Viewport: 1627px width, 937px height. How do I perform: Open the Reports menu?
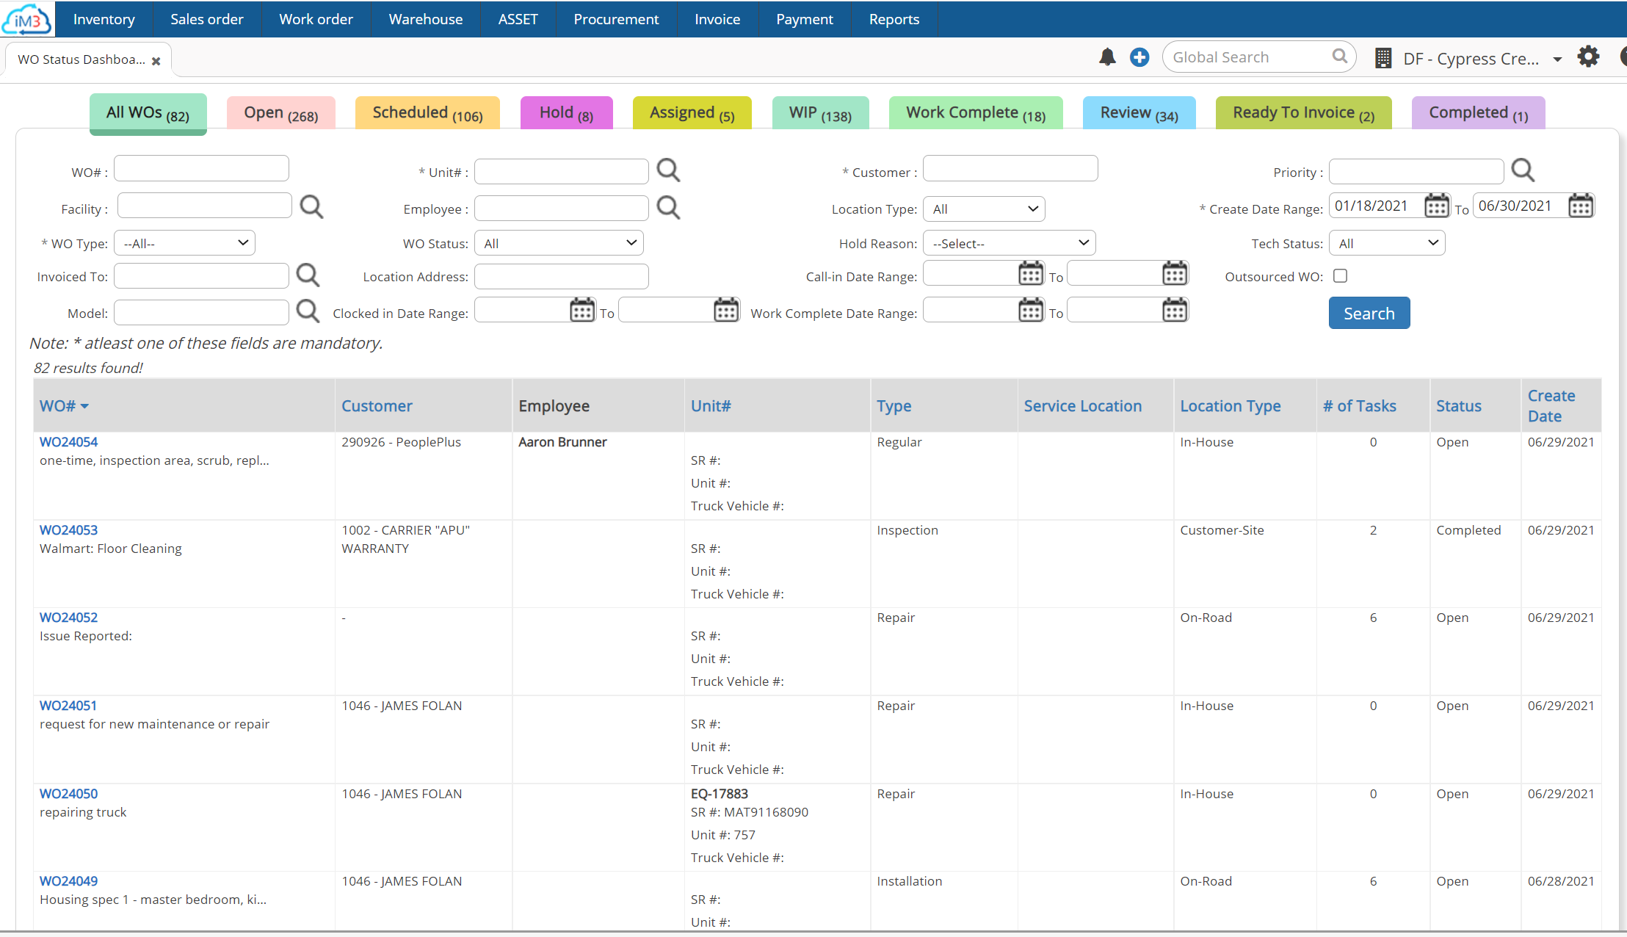[894, 19]
